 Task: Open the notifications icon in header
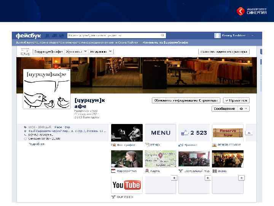click(x=62, y=35)
